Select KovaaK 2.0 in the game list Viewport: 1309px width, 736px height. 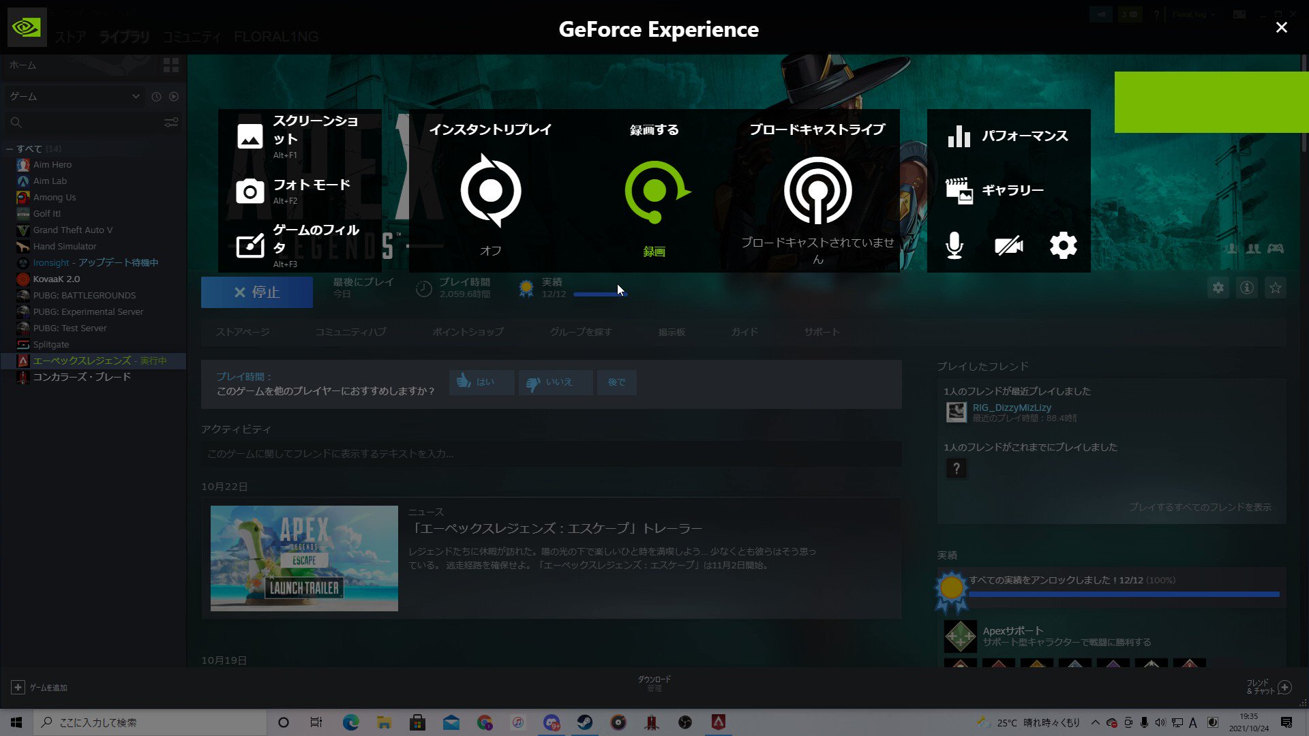click(57, 279)
